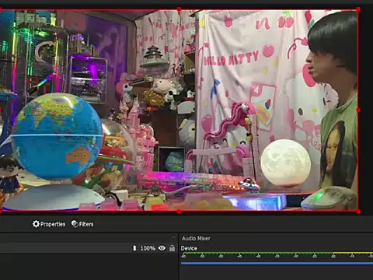Click the top-right red corner handle of the preview
The width and height of the screenshot is (373, 280).
[358, 9]
